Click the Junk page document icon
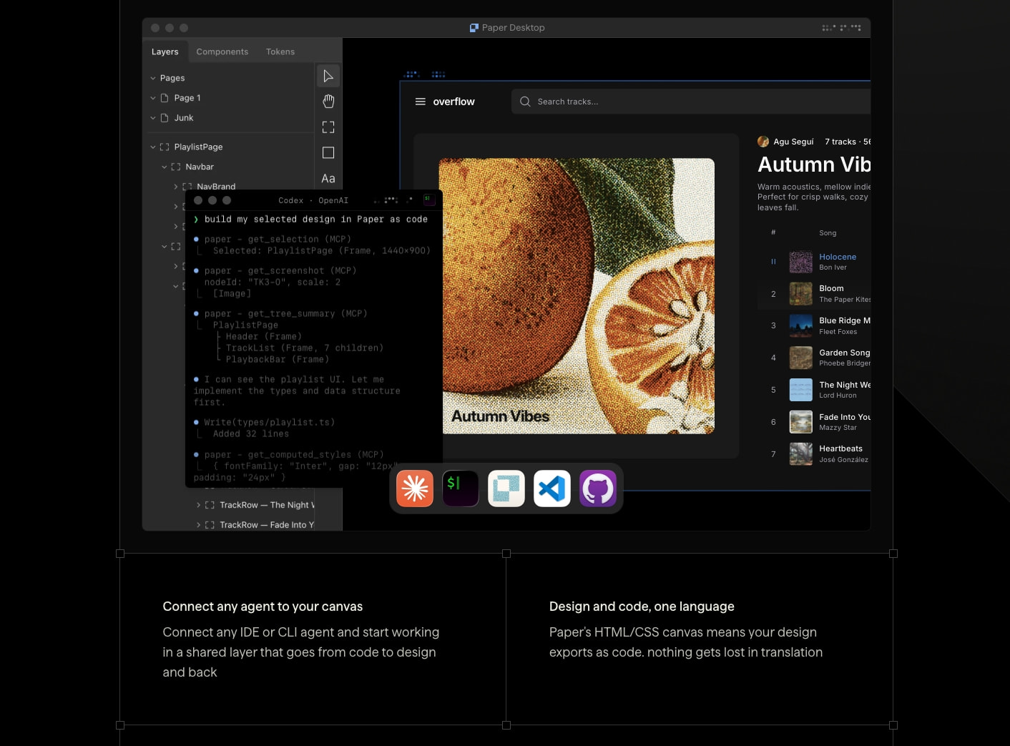 (x=165, y=118)
